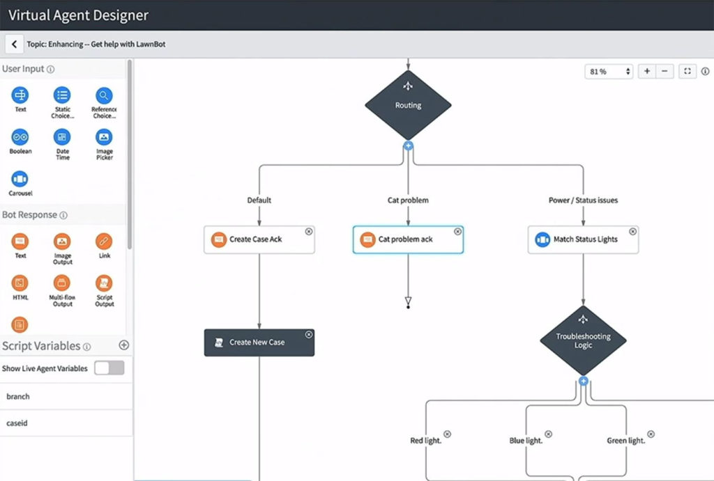Expand the Script Variables section with plus
This screenshot has width=714, height=481.
point(123,345)
